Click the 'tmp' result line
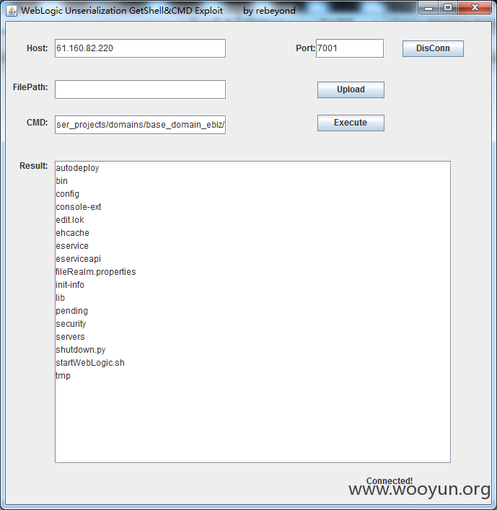The width and height of the screenshot is (497, 510). 63,376
